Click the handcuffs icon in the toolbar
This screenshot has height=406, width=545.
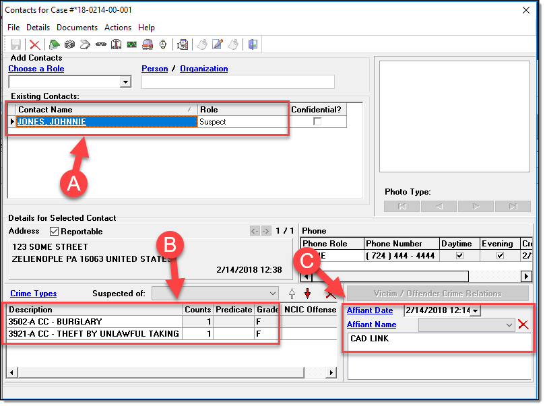(100, 44)
